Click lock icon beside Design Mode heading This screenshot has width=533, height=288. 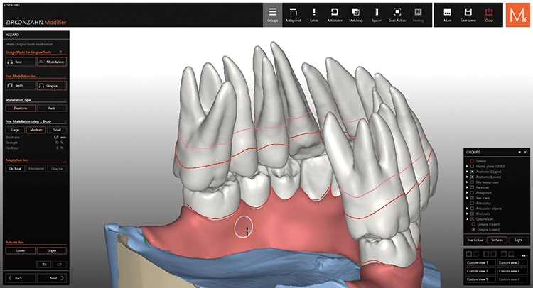click(61, 52)
